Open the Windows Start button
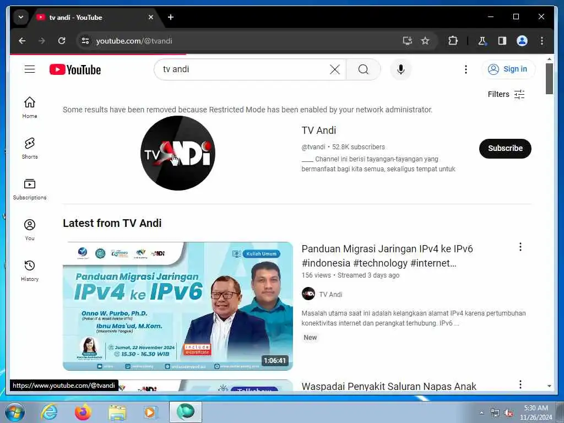Viewport: 564px width, 423px height. [x=15, y=412]
